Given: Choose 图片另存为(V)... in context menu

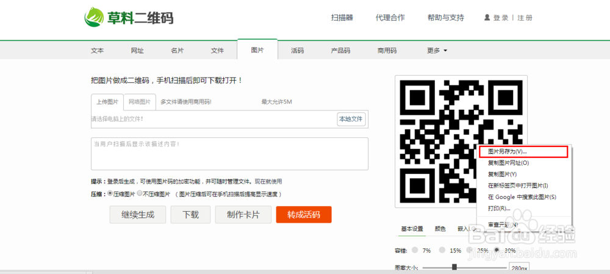Looking at the screenshot, I should tap(523, 152).
